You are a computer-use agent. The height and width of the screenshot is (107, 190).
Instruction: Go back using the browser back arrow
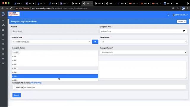[x=2, y=8]
